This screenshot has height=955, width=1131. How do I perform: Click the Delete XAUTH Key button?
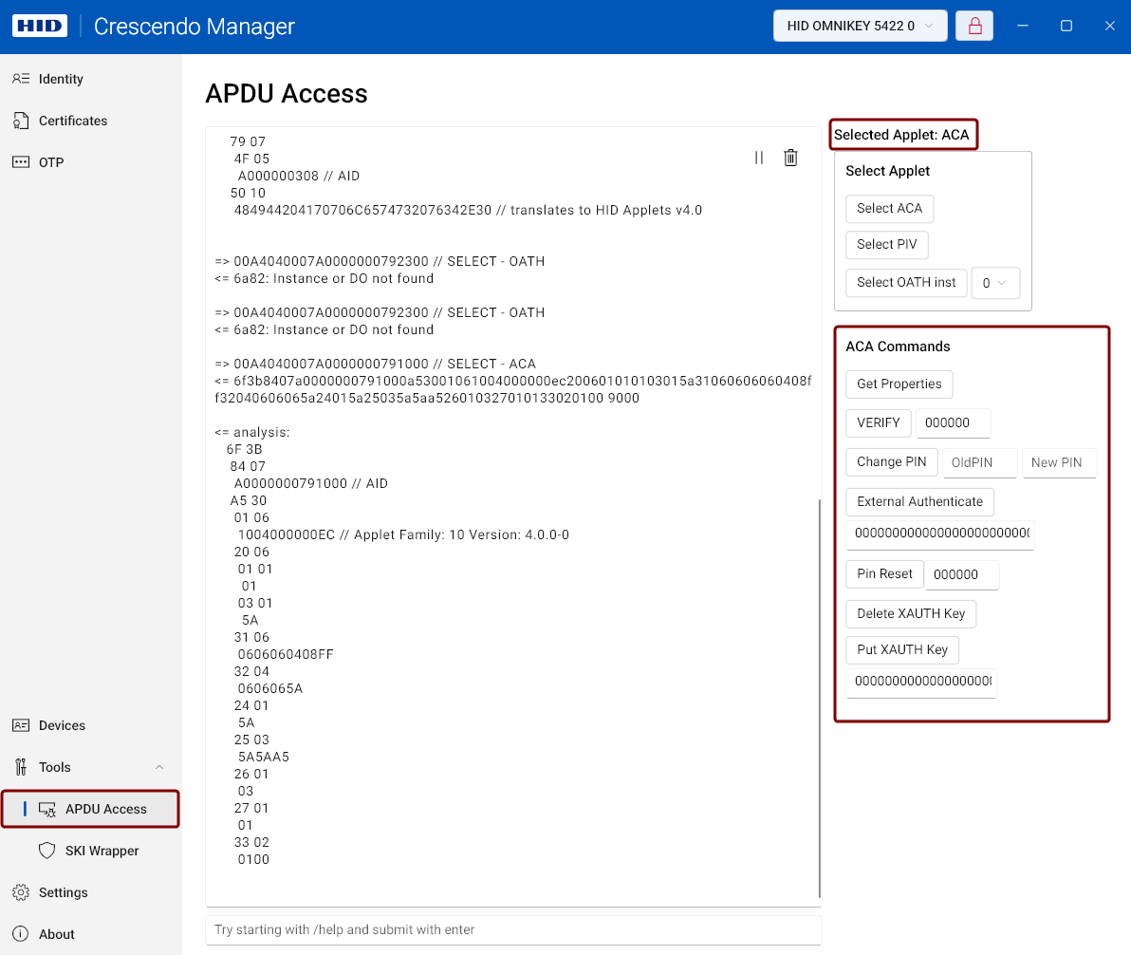click(911, 613)
